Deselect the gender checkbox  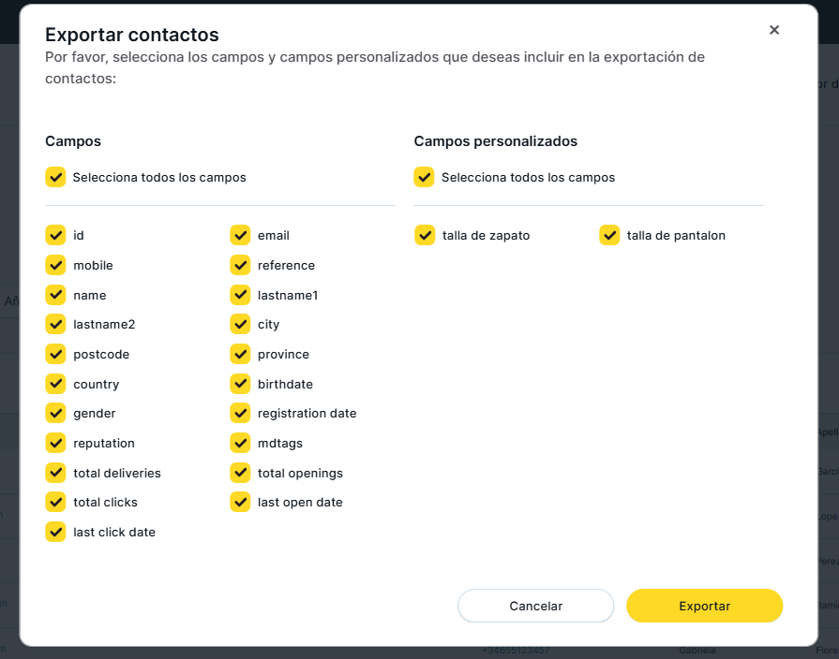(x=55, y=413)
